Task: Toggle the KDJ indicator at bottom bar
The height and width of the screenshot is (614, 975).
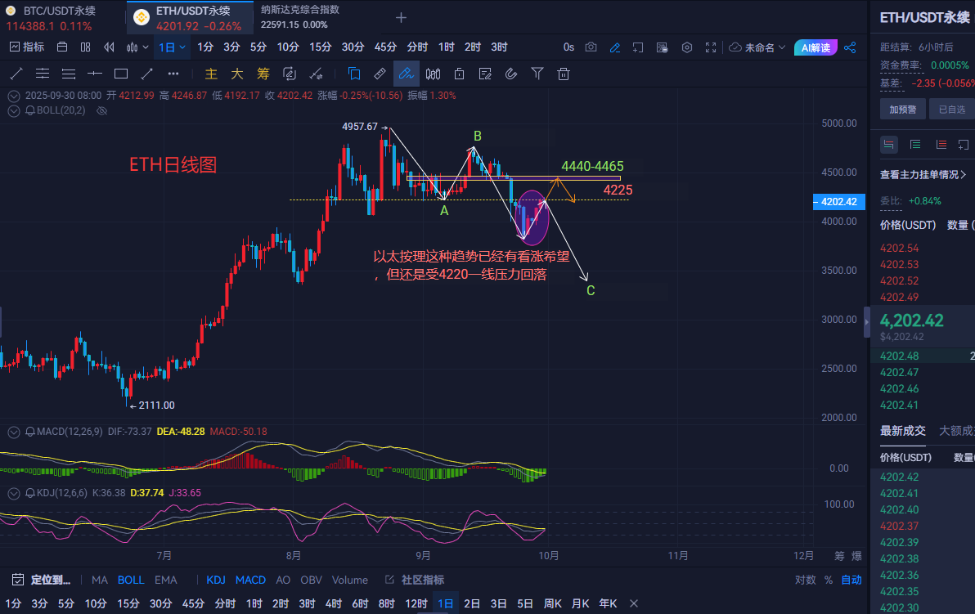Action: [216, 580]
